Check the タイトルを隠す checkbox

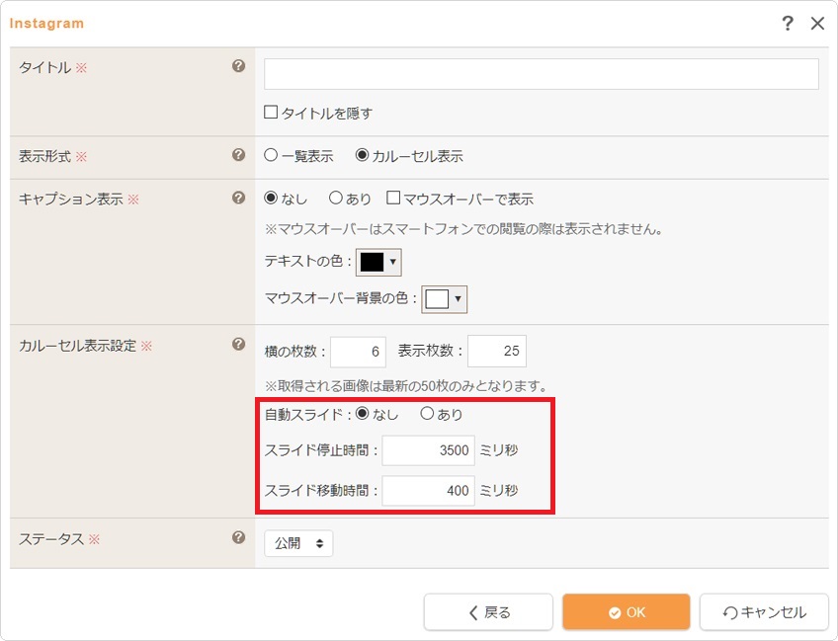pyautogui.click(x=271, y=113)
